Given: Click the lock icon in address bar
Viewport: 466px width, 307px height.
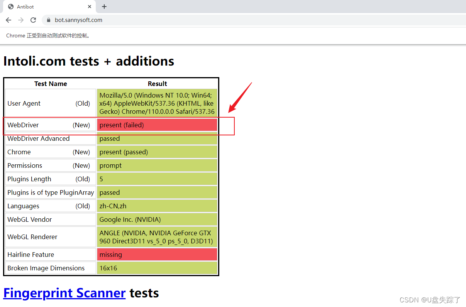Looking at the screenshot, I should coord(48,20).
